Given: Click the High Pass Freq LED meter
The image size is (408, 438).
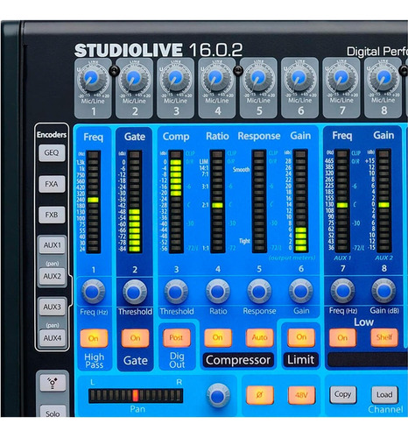Looking at the screenshot, I should [x=93, y=201].
